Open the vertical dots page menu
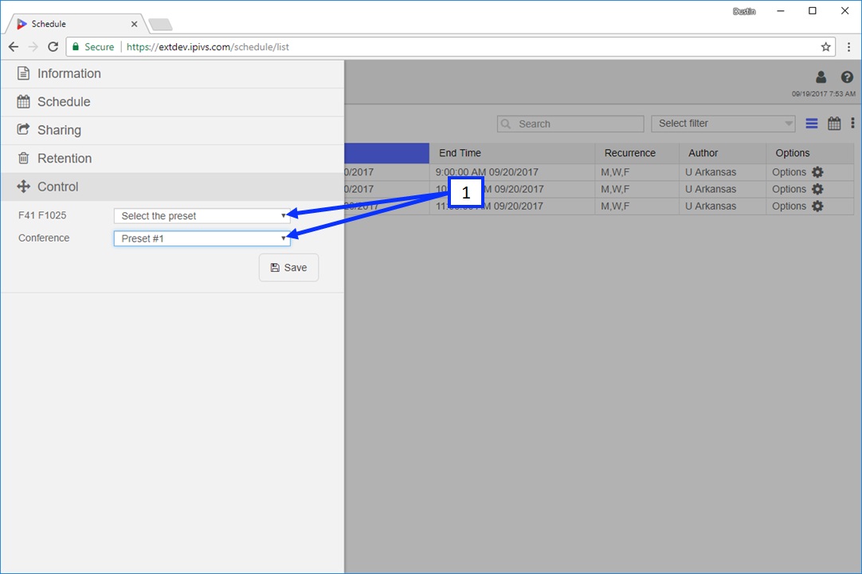The width and height of the screenshot is (862, 574). pos(852,124)
